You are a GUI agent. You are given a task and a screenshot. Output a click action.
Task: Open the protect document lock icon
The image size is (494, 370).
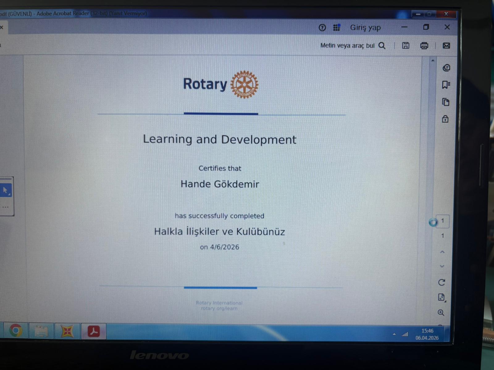coord(445,119)
